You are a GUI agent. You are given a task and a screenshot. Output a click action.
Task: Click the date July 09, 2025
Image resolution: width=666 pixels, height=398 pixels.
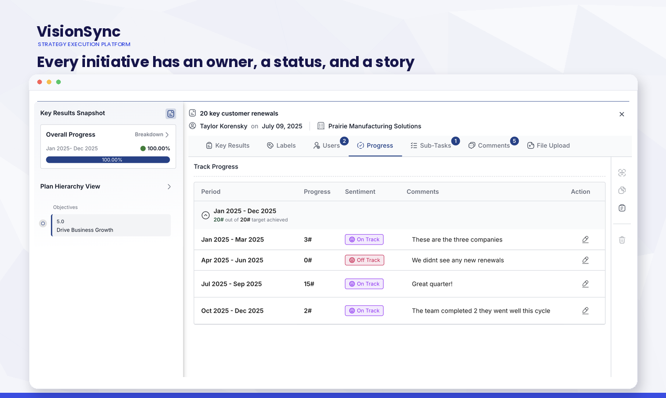pyautogui.click(x=282, y=126)
